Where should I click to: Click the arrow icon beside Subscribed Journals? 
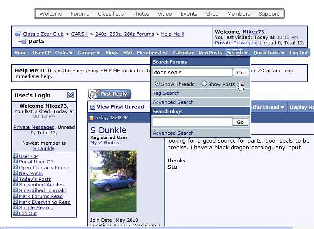click(15, 190)
